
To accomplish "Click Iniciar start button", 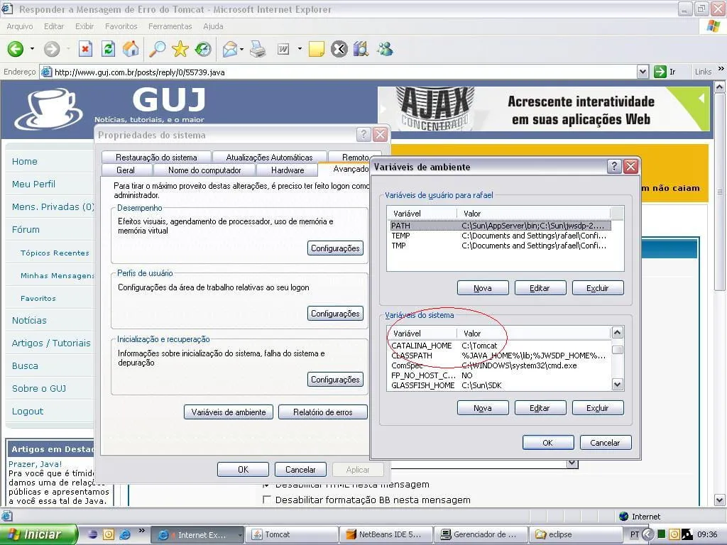I will [x=38, y=534].
